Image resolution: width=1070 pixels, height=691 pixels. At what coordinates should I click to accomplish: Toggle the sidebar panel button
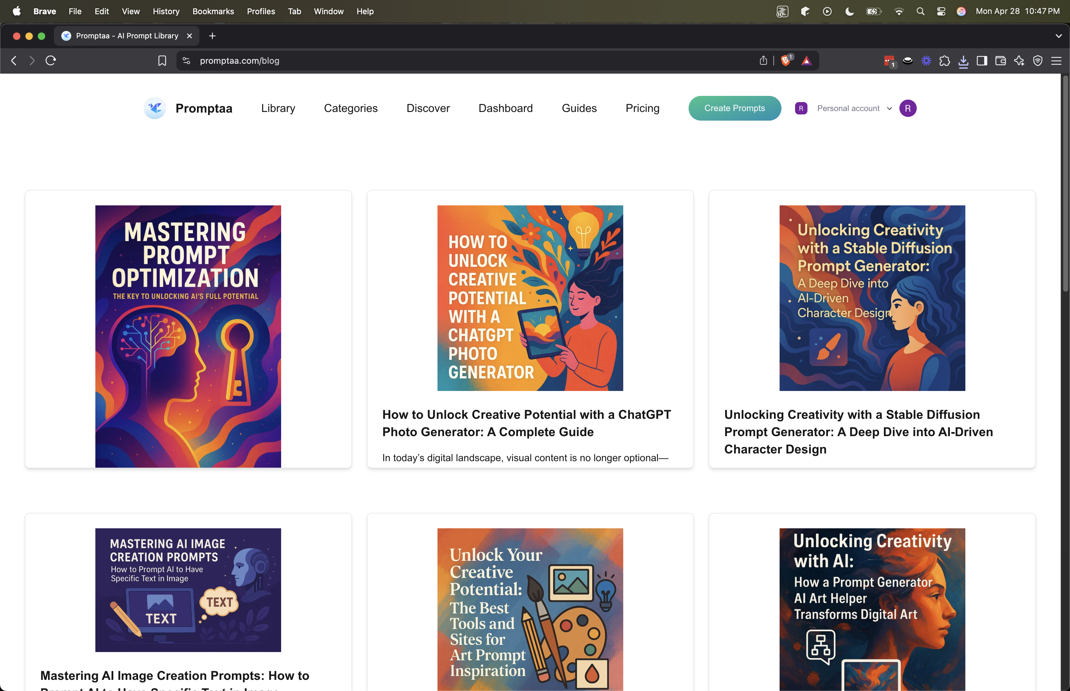tap(982, 61)
